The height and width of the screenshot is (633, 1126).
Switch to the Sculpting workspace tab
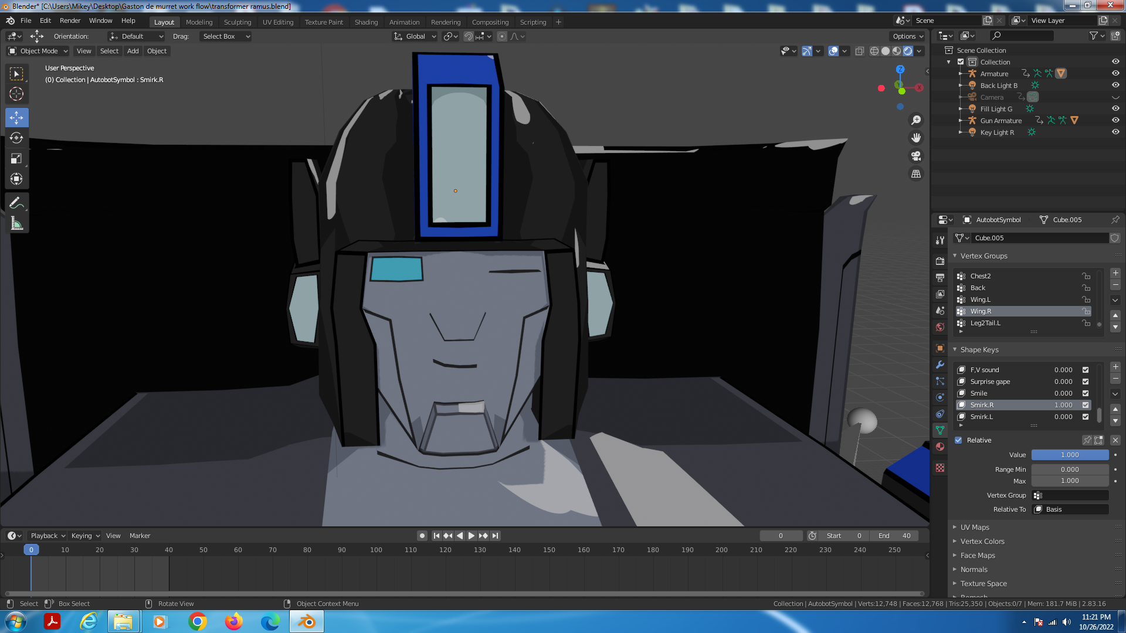(x=238, y=22)
